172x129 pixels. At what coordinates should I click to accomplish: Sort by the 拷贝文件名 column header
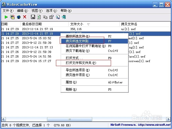pos(145,24)
